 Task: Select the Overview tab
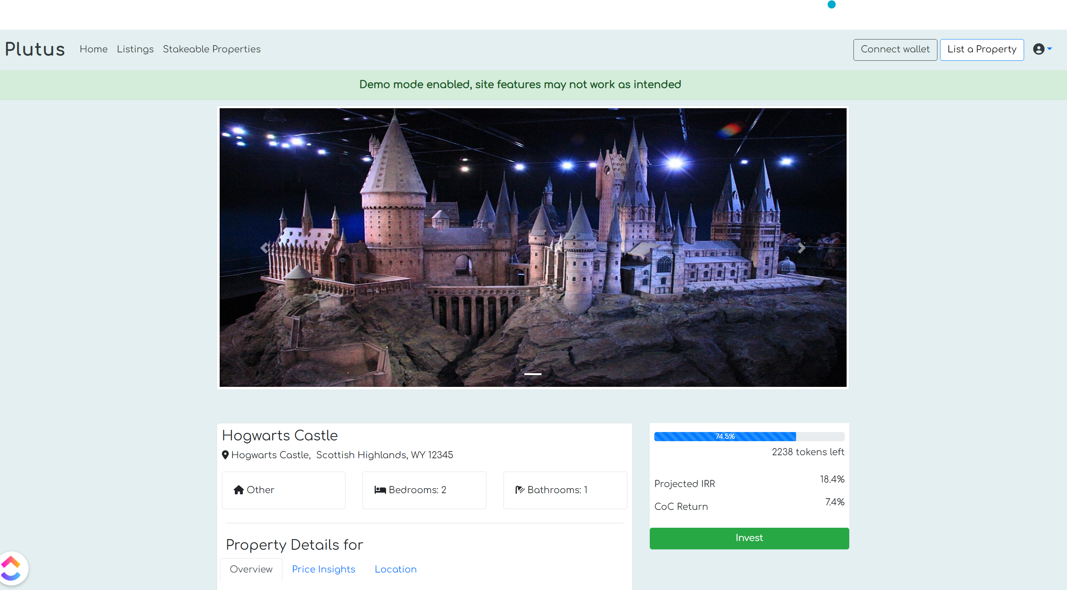pyautogui.click(x=251, y=569)
